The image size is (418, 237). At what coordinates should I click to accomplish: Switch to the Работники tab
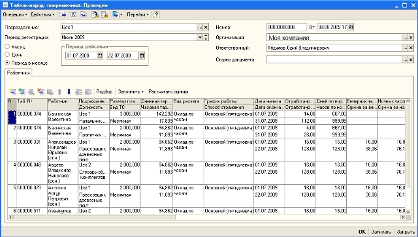click(18, 72)
